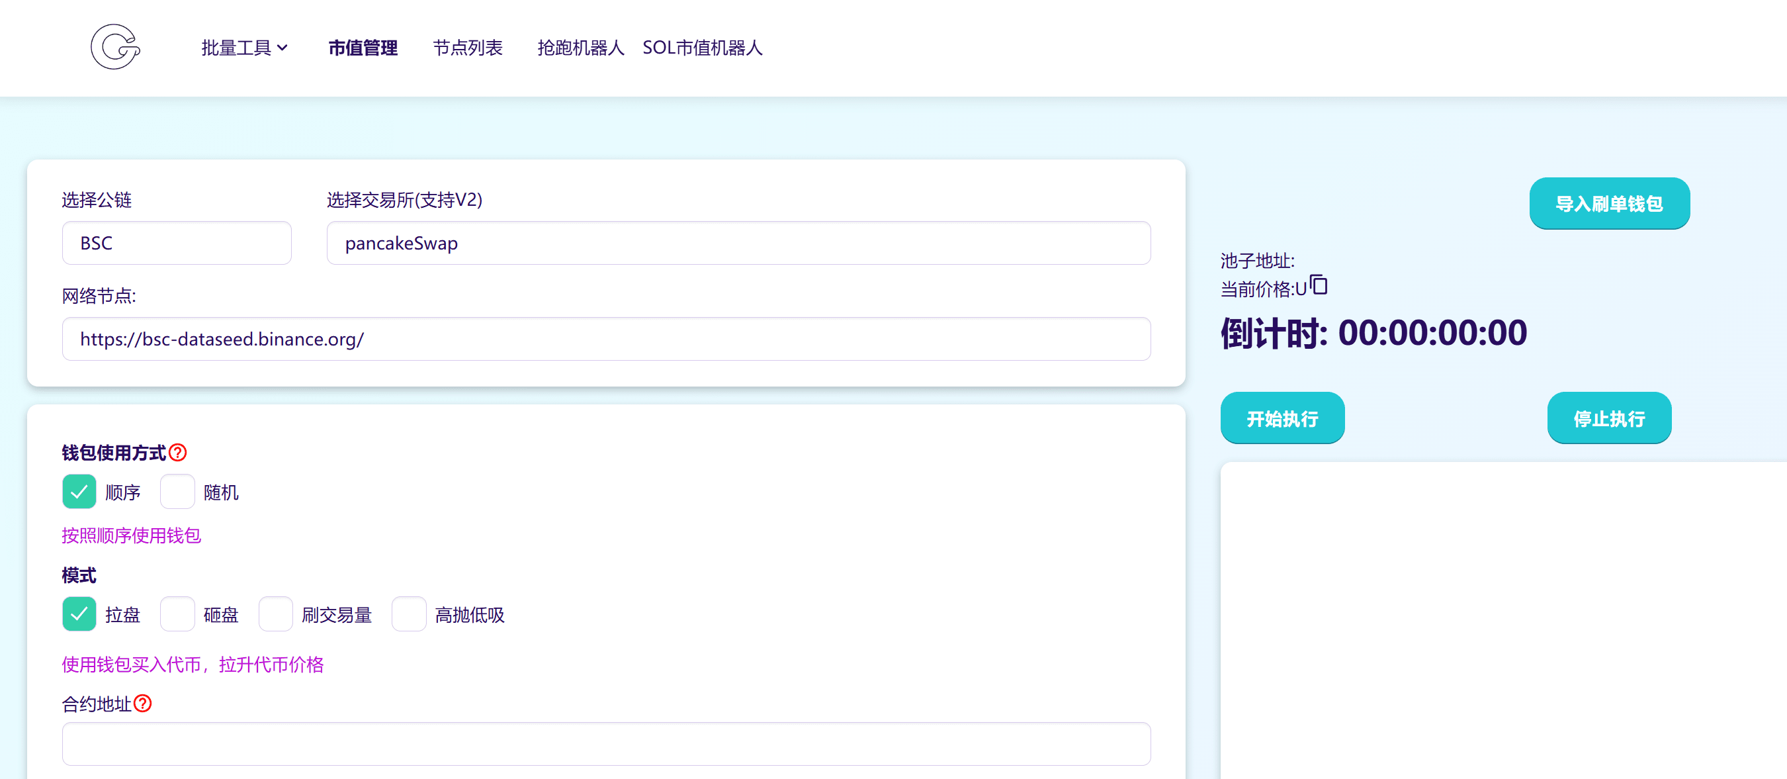Click help icon next to 钱包使用方式
1787x779 pixels.
(177, 453)
